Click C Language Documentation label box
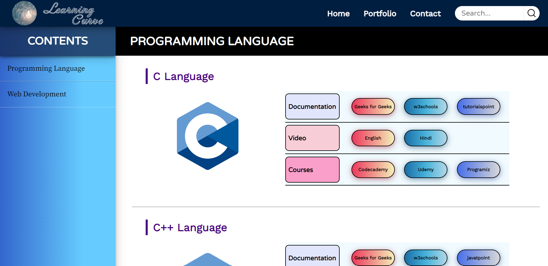Viewport: 548px width, 266px height. click(312, 106)
